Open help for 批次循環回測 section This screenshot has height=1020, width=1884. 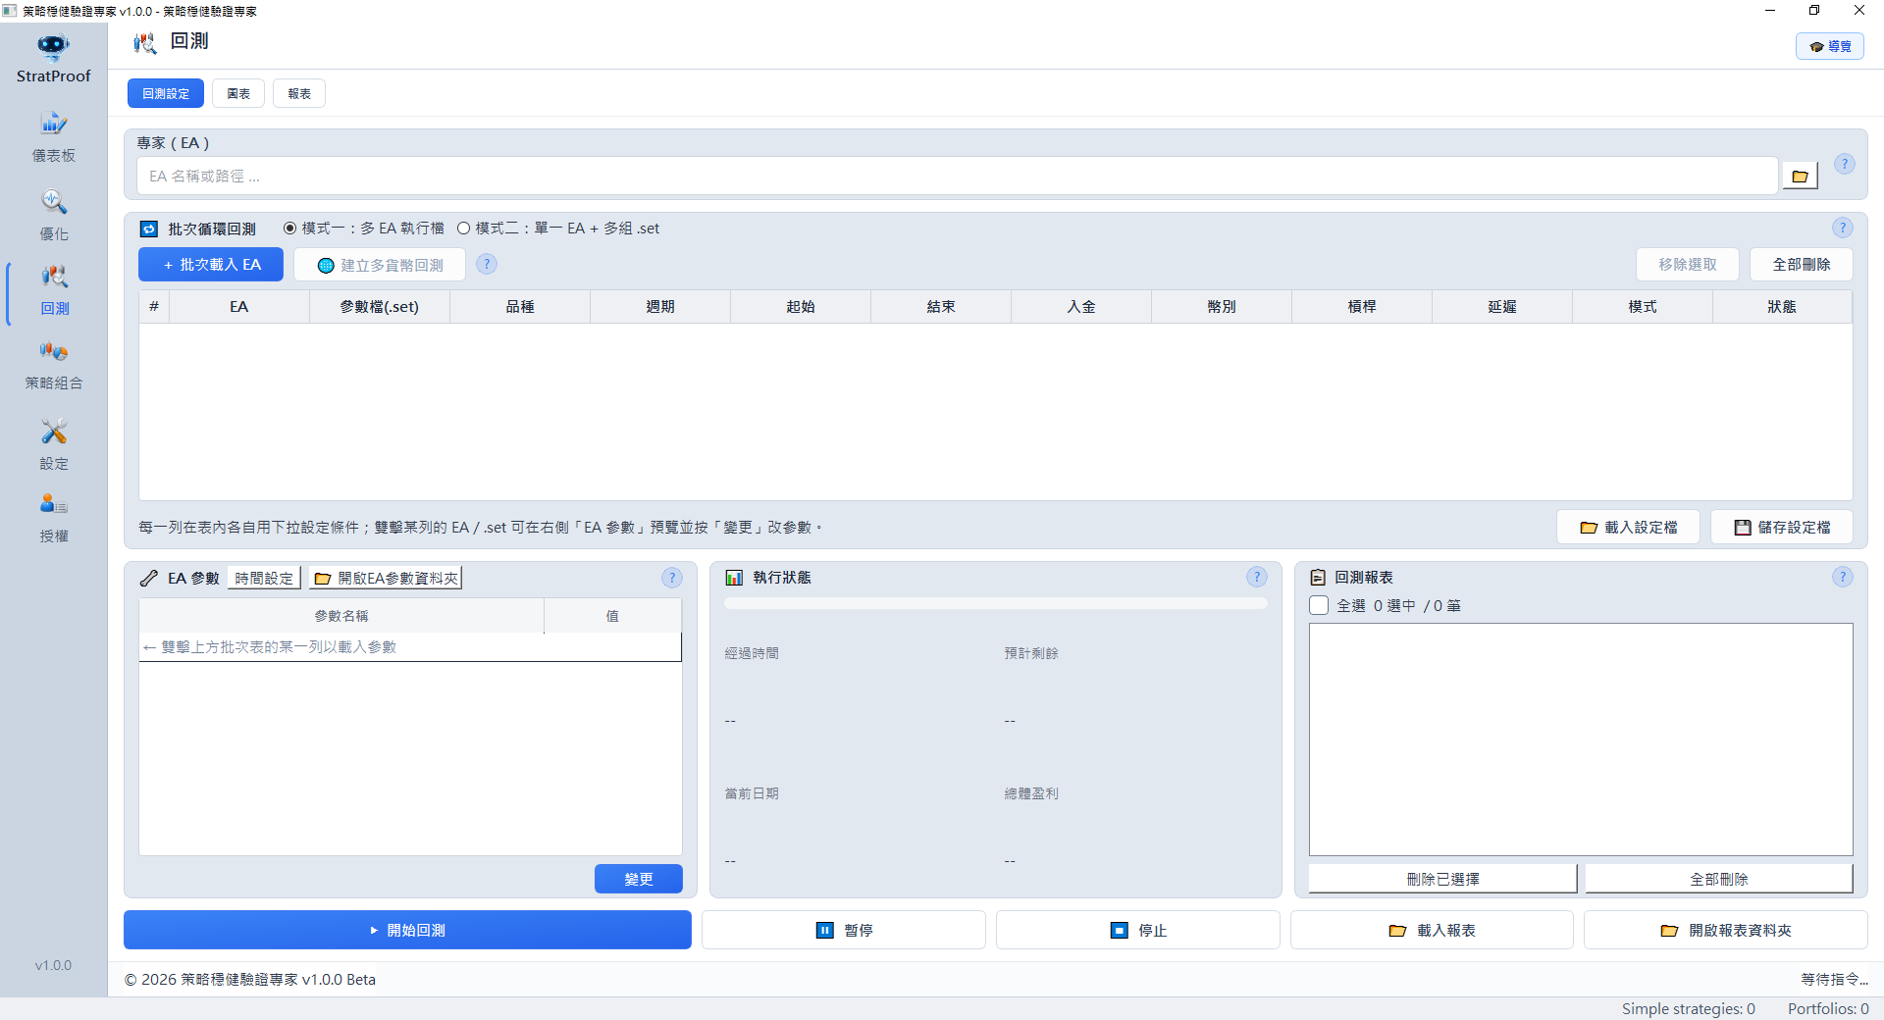click(1843, 228)
